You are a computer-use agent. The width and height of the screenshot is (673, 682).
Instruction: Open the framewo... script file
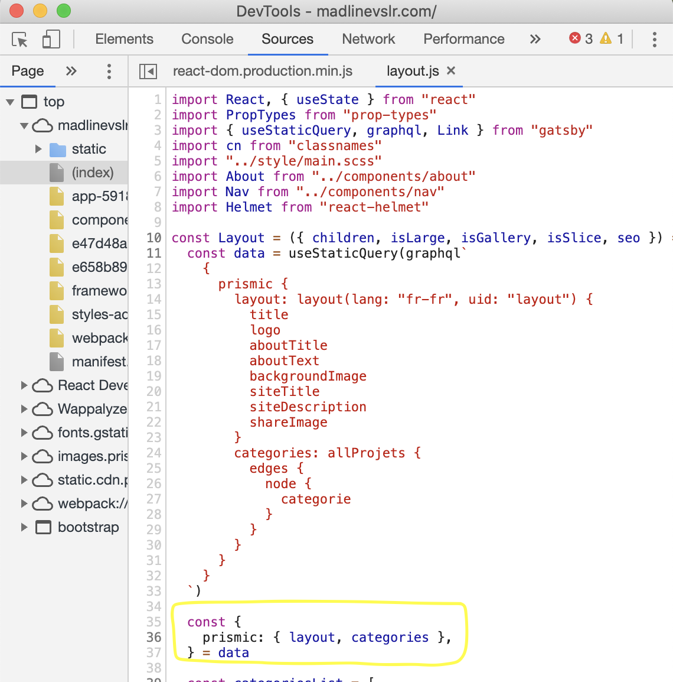coord(100,291)
